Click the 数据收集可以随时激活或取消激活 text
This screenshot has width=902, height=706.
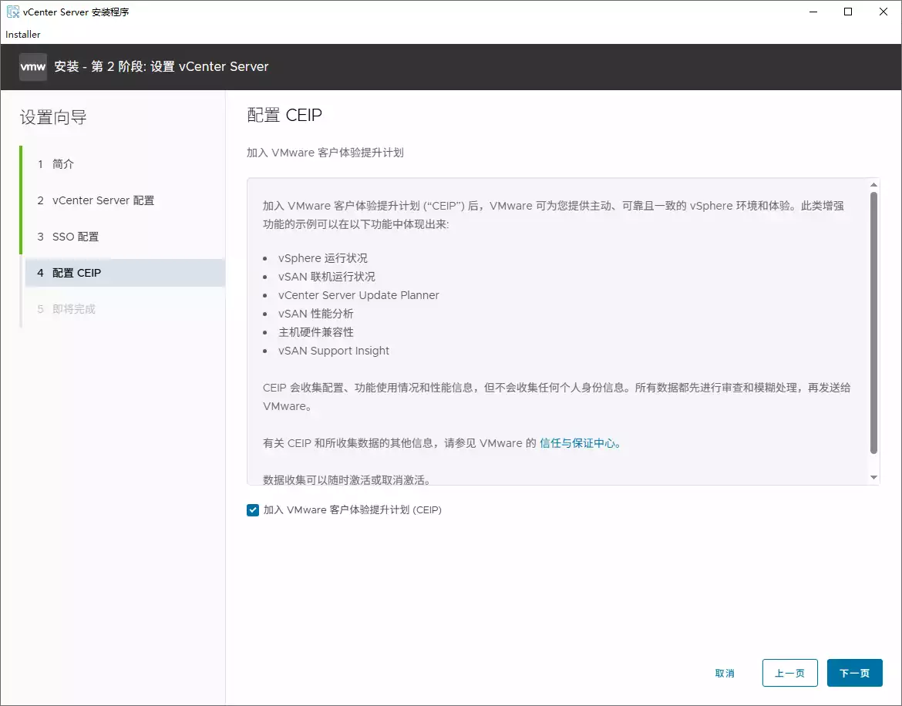347,480
